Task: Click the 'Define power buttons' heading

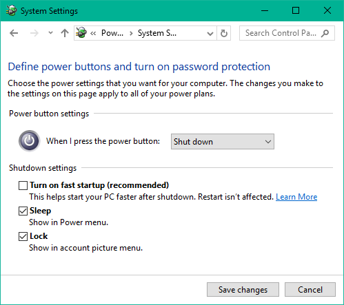Action: (139, 67)
